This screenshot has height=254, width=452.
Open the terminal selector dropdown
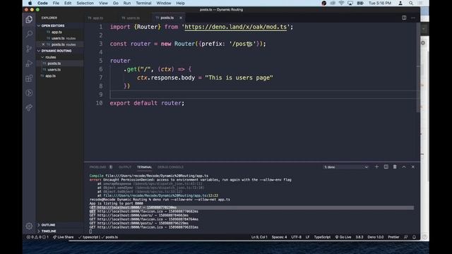[345, 167]
